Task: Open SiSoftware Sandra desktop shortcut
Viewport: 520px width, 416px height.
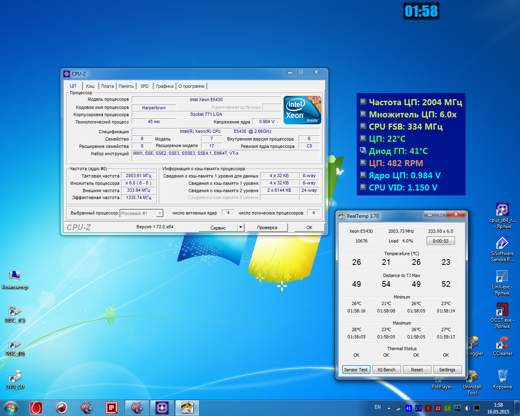Action: coord(502,249)
